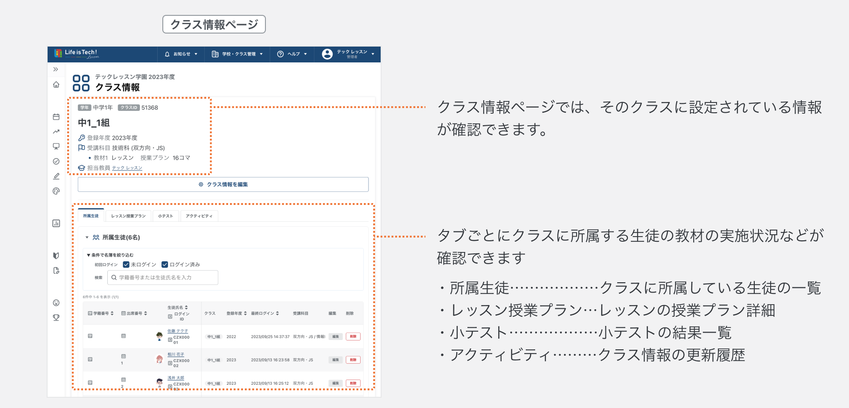Click the 受講科目 flag icon
Viewport: 849px width, 408px height.
click(x=82, y=148)
